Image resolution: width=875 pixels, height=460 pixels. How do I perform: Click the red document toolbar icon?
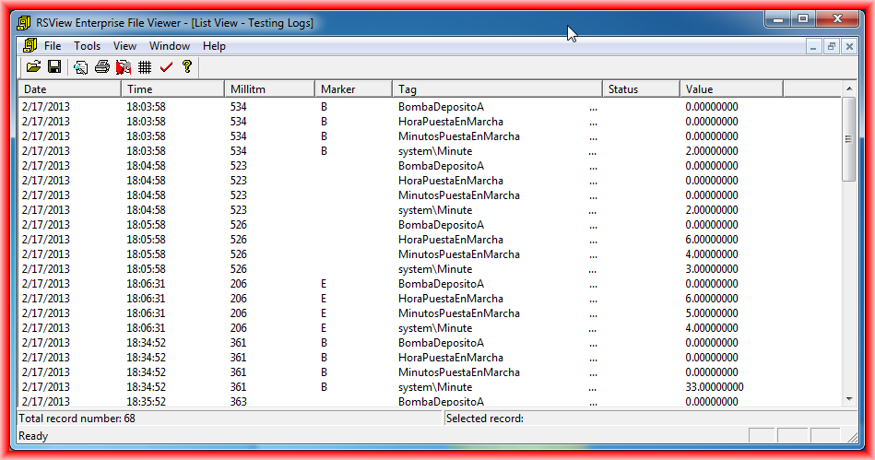pos(124,66)
